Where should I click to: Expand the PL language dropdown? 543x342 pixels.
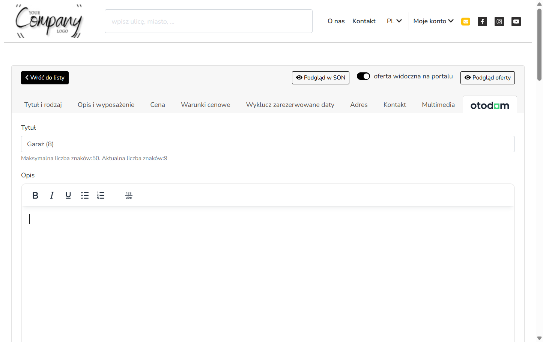coord(394,21)
